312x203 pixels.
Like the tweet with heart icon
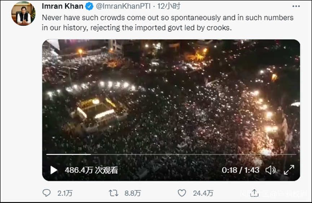(182, 193)
